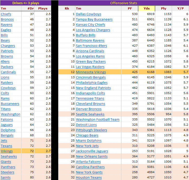Image resolution: width=189 pixels, height=180 pixels.
Task: Open the highlighted Vikings link
Action: 7,151
